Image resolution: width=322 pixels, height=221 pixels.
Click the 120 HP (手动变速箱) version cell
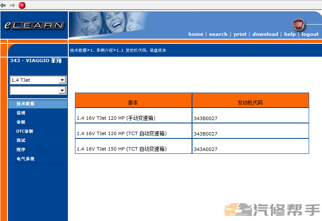pyautogui.click(x=133, y=116)
